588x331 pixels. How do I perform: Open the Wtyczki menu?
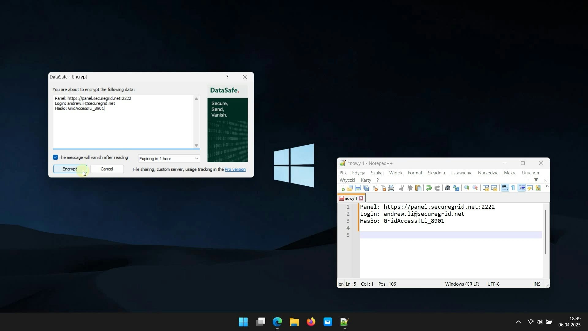(347, 180)
